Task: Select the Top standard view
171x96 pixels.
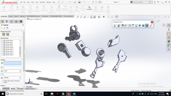Action: point(133,26)
